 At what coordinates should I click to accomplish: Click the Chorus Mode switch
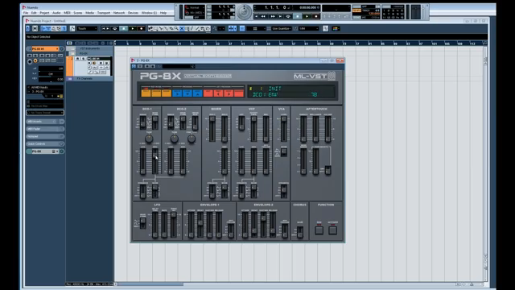click(x=300, y=232)
